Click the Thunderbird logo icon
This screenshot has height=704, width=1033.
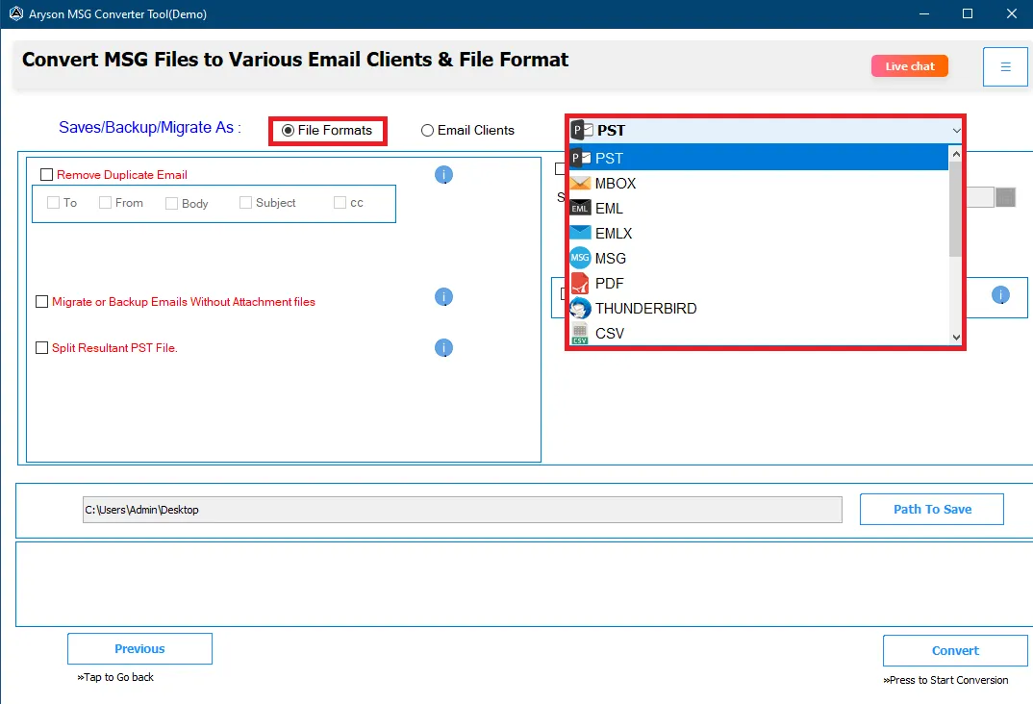coord(580,308)
